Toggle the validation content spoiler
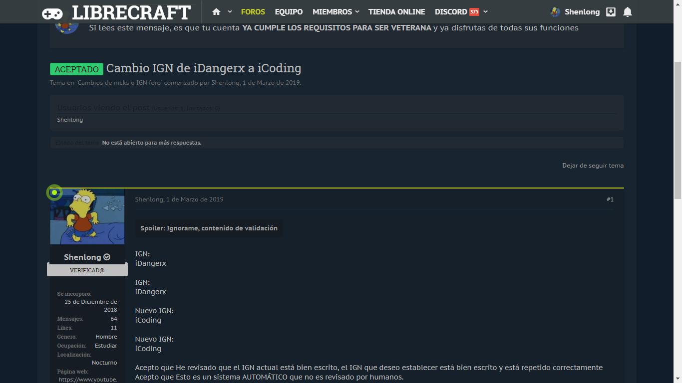The width and height of the screenshot is (682, 383). coord(209,228)
